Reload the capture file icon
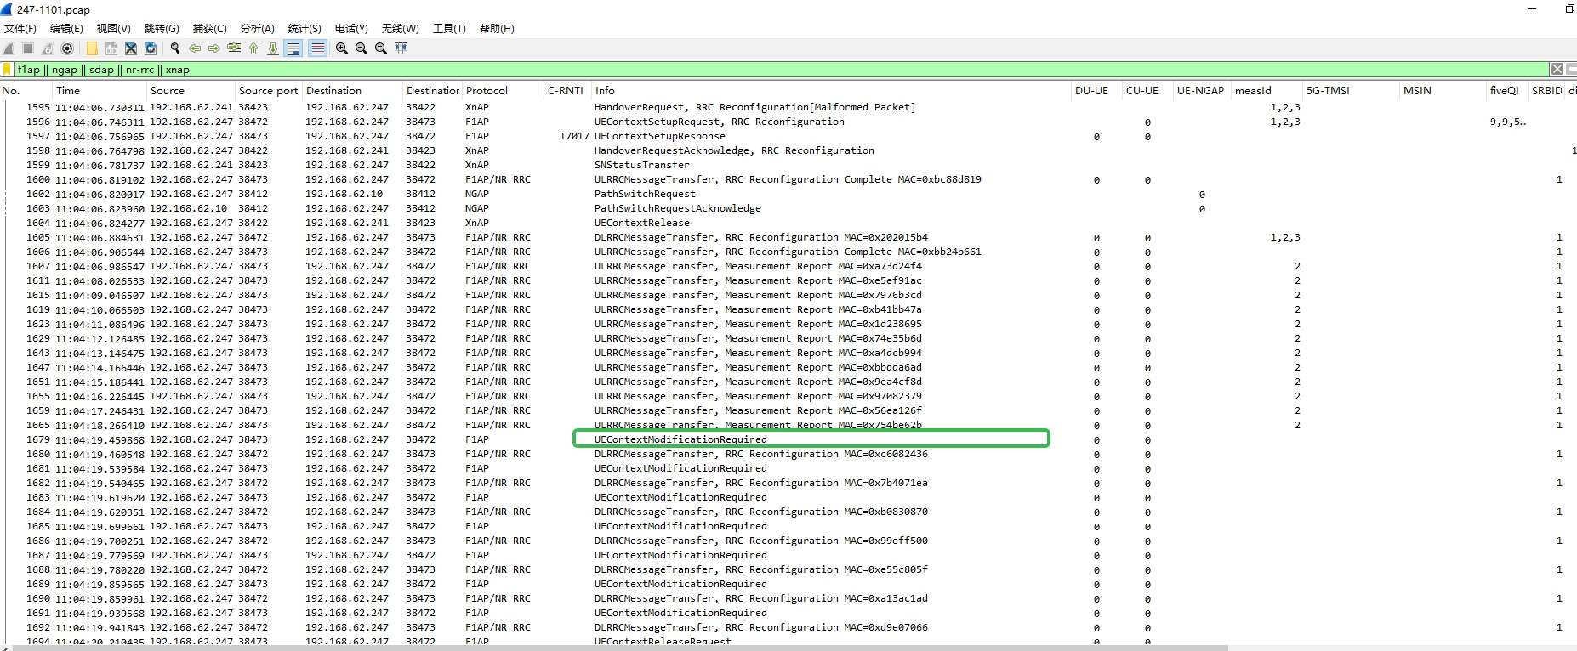The image size is (1577, 651). (151, 48)
